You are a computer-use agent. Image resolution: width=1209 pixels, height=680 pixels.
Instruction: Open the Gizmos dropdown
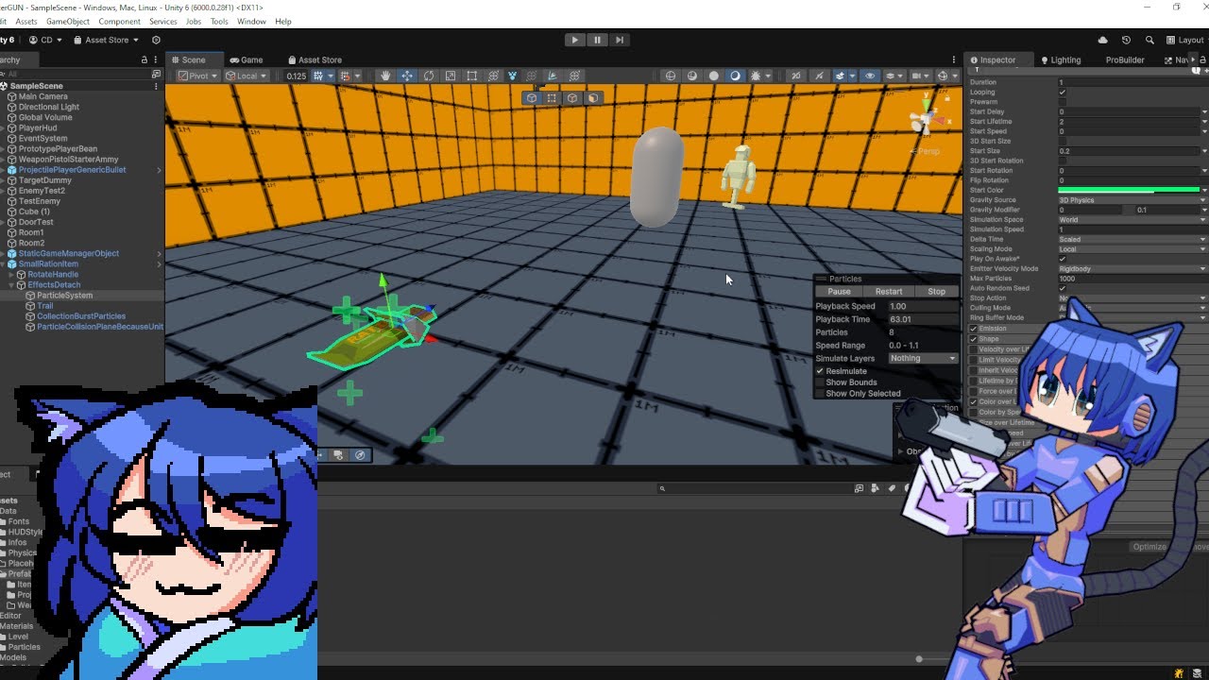click(946, 76)
